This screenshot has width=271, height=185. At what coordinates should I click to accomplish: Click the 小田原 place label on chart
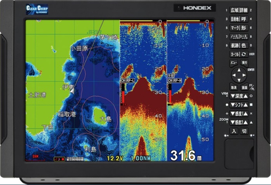pos(80,48)
